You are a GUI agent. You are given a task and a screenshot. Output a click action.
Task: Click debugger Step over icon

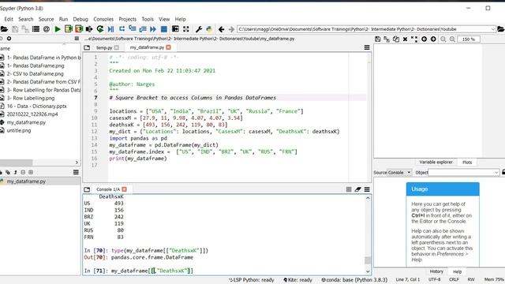(x=122, y=29)
